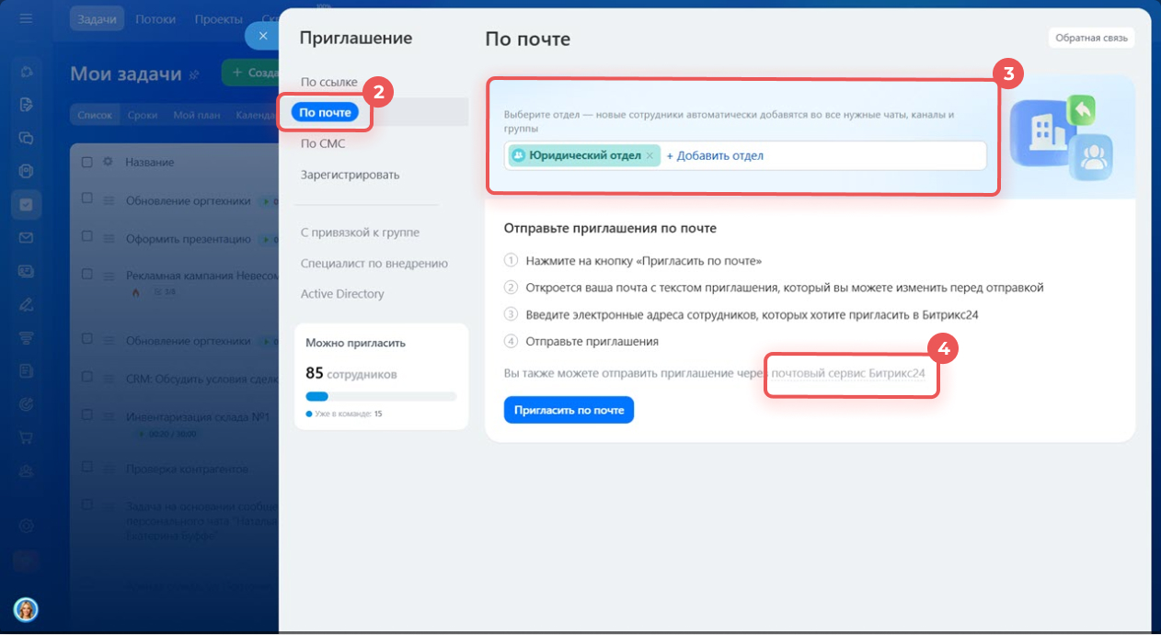
Task: Toggle the select-all checkbox beside Название
Action: click(87, 163)
